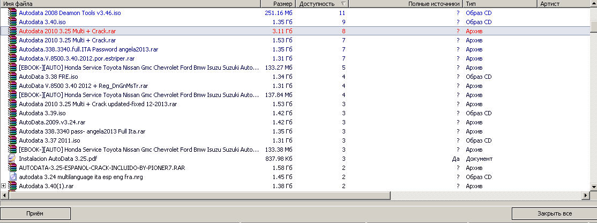Image resolution: width=597 pixels, height=223 pixels.
Task: Click the icon of Autodata 338.3340 pass- angela2013 Full Ita.rar
Action: [12, 132]
